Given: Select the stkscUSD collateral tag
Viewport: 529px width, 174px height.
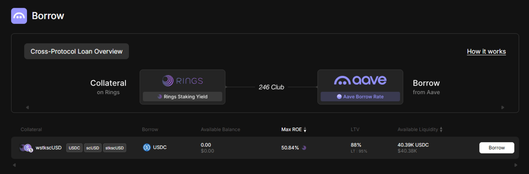Looking at the screenshot, I should pos(115,148).
